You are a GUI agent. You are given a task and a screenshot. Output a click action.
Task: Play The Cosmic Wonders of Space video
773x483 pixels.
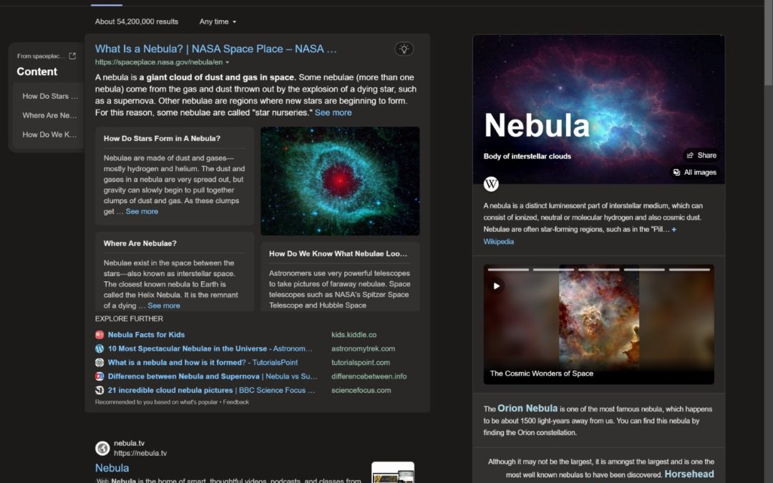[495, 286]
